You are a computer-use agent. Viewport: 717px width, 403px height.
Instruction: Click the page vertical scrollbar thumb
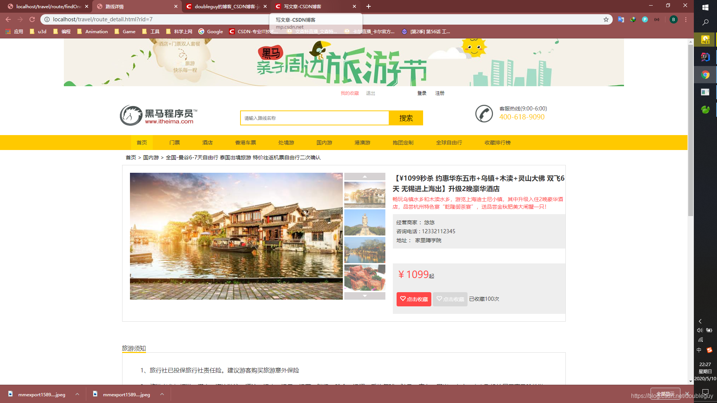coord(690,131)
